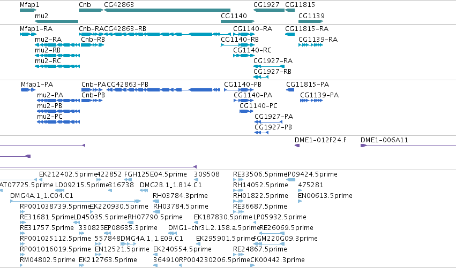Click protein CG1139-PA label
Image resolution: width=456 pixels, height=268 pixels.
[x=319, y=95]
